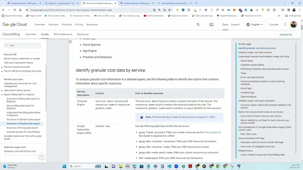Open the Pricing menu item
Image resolution: width=303 pixels, height=170 pixels.
click(79, 24)
